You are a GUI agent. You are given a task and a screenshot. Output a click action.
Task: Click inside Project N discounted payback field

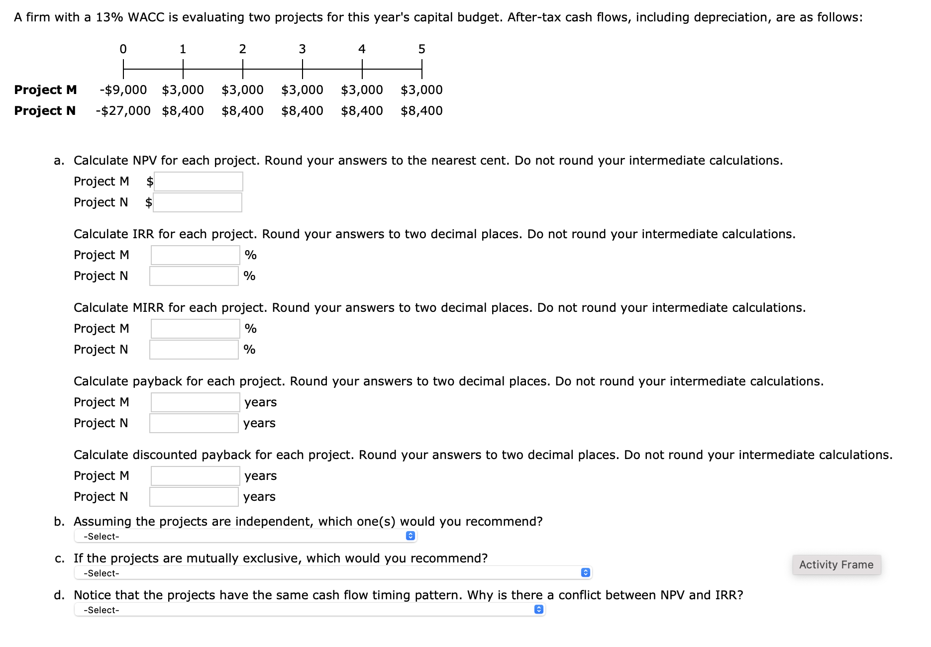pyautogui.click(x=194, y=497)
